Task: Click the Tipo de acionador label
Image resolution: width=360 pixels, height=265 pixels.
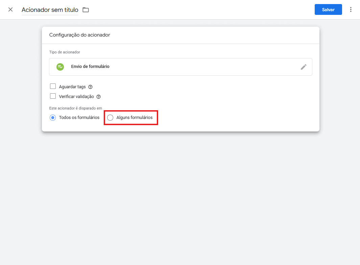Action: pos(65,52)
